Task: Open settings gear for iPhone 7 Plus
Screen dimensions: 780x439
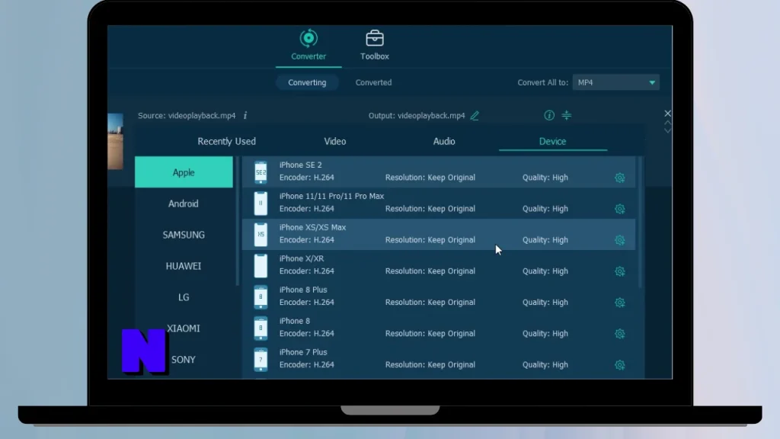Action: tap(620, 365)
